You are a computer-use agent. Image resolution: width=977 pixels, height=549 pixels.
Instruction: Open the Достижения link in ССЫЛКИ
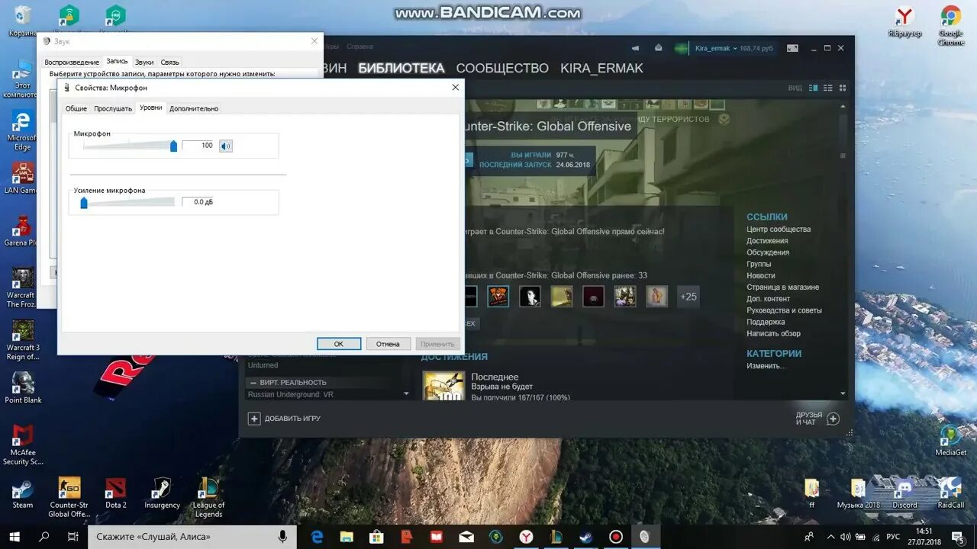click(x=767, y=241)
